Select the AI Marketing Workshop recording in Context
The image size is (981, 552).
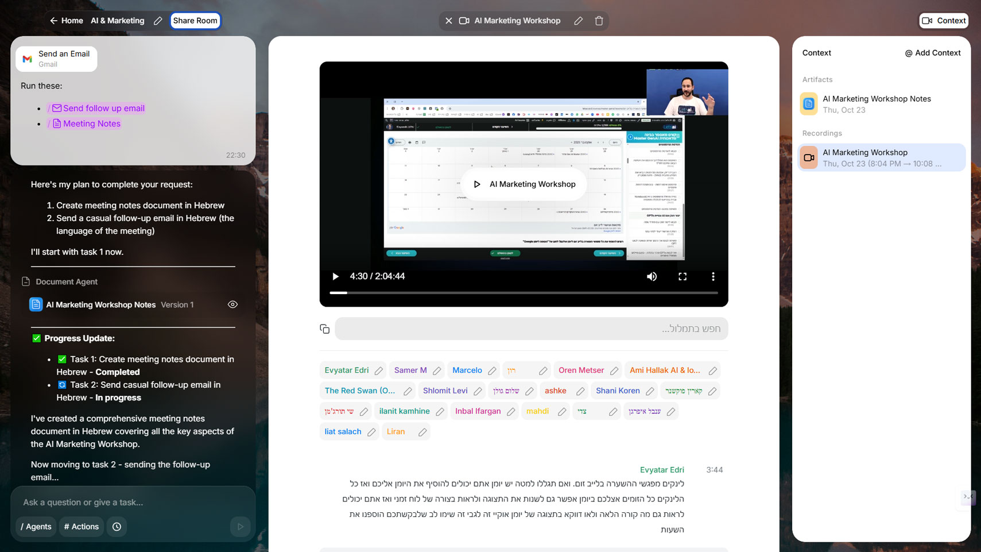click(x=881, y=158)
